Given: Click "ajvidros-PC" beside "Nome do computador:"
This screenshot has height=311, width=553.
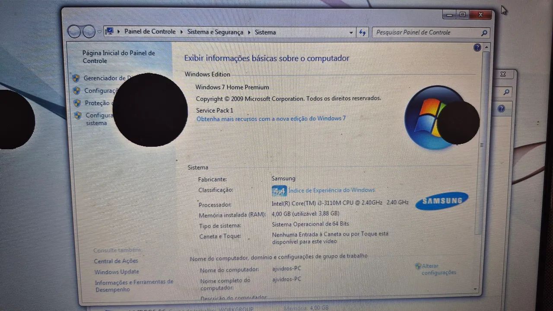Looking at the screenshot, I should 286,268.
